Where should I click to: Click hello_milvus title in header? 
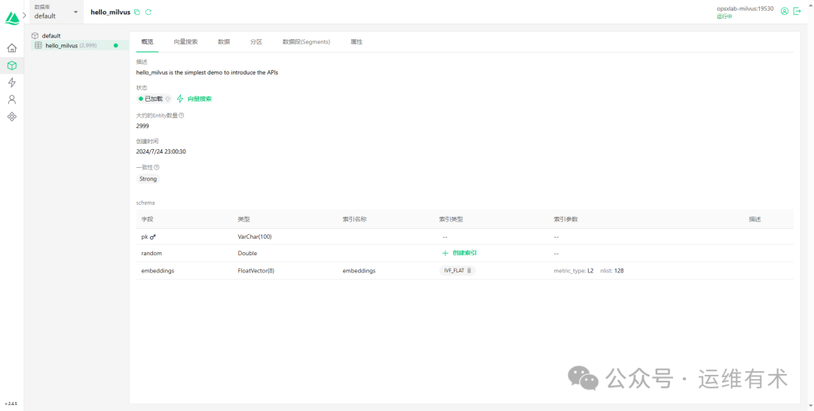point(111,12)
